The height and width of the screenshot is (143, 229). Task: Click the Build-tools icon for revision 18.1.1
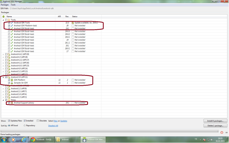click(x=12, y=43)
